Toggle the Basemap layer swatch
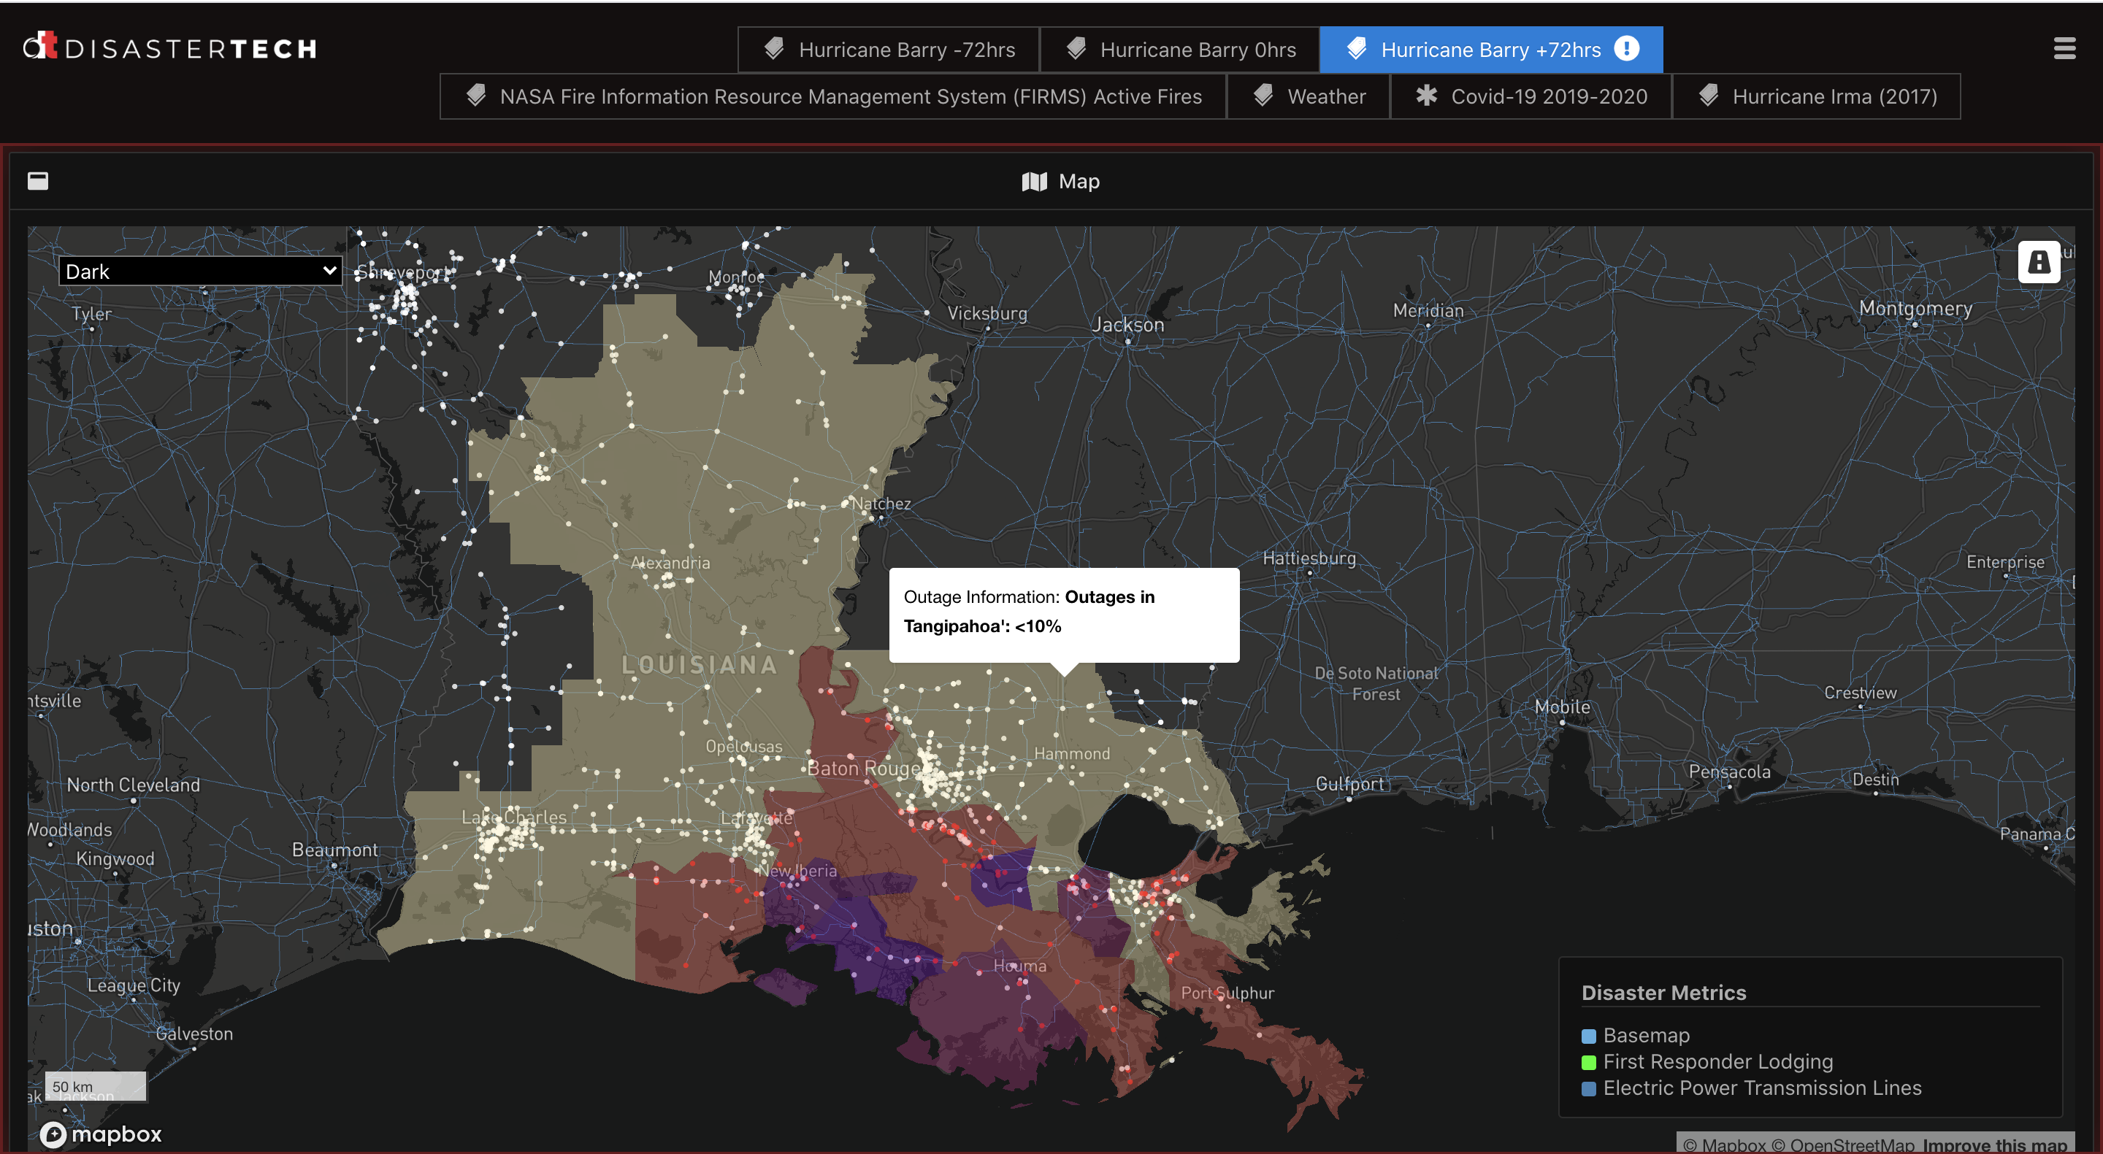The height and width of the screenshot is (1154, 2103). click(1588, 1036)
